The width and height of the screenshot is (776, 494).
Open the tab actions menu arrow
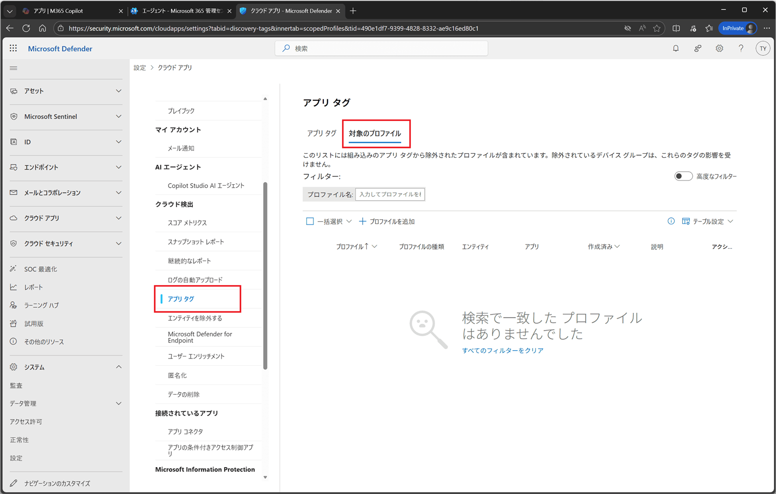(x=10, y=11)
